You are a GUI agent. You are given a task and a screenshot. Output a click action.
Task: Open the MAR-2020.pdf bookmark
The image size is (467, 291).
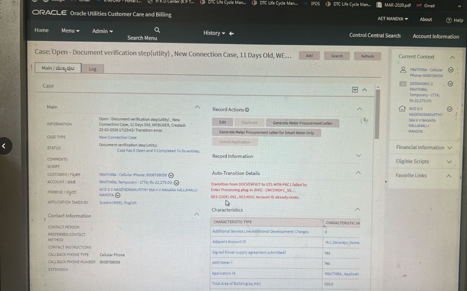pyautogui.click(x=394, y=5)
